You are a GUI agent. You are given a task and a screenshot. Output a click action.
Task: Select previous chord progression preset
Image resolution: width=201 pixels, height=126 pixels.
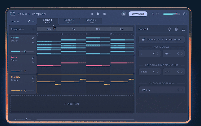point(178,90)
